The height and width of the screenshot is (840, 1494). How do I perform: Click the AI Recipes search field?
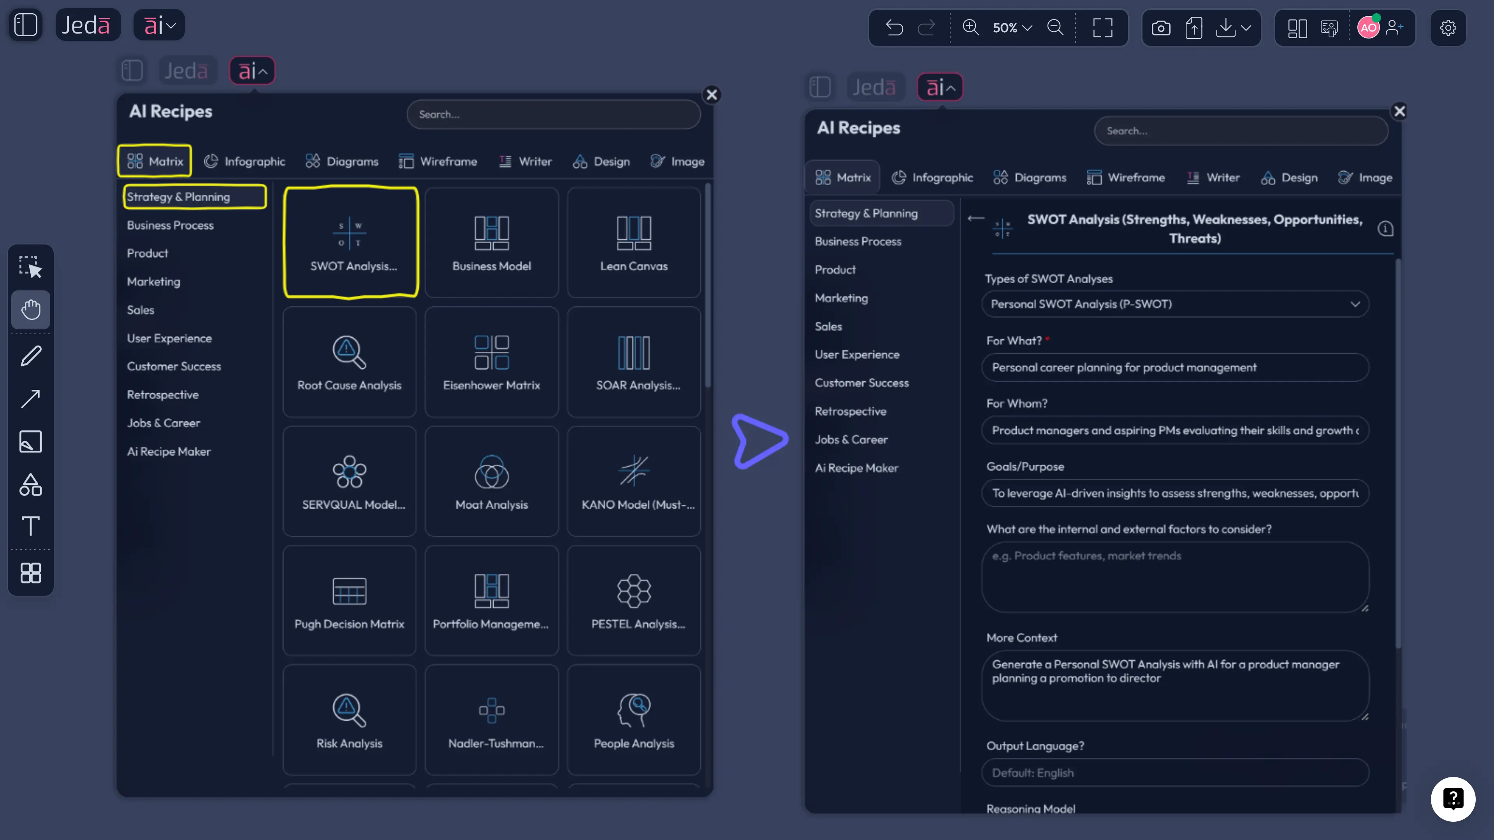553,114
